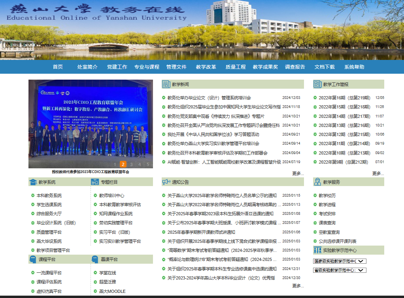Open the 本科教务系统 link

(49, 196)
